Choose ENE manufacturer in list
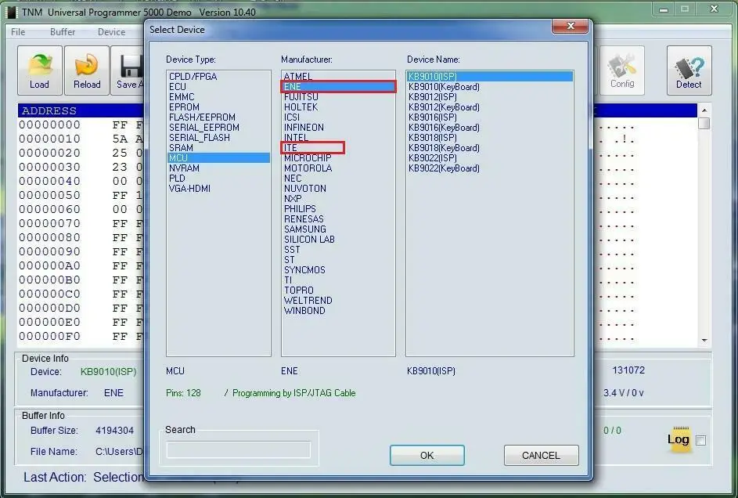This screenshot has width=738, height=498. (338, 87)
